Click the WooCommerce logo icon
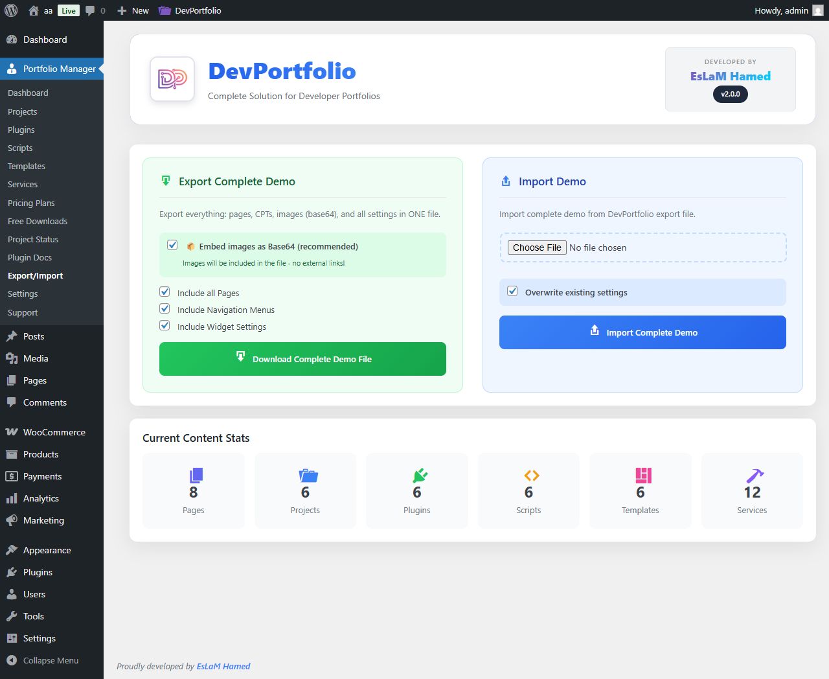This screenshot has height=679, width=829. click(12, 432)
